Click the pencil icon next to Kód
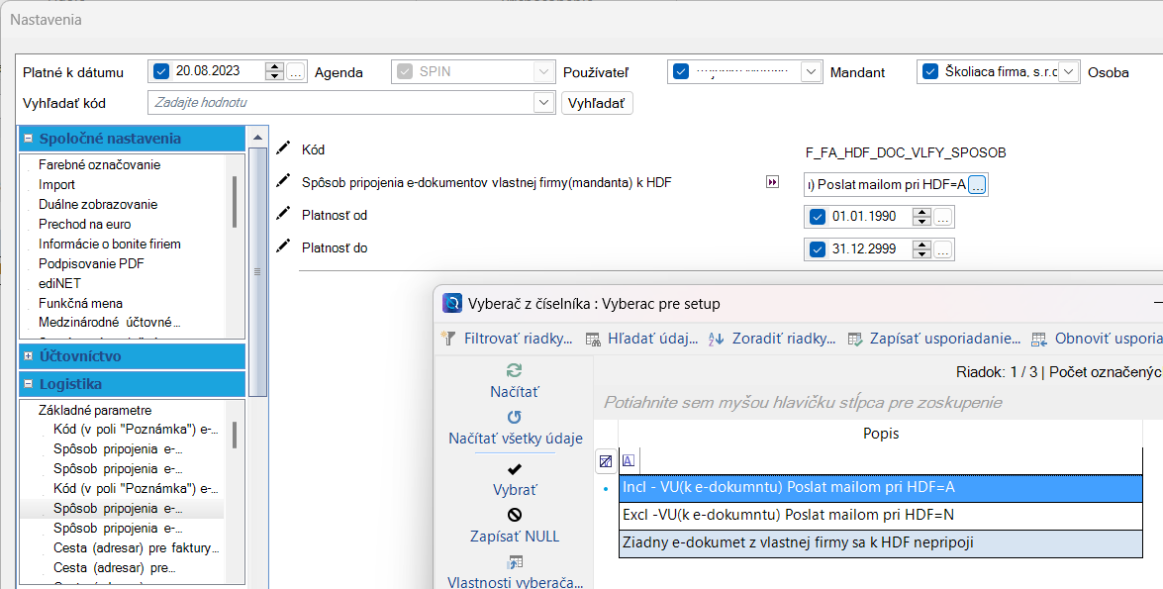Image resolution: width=1163 pixels, height=589 pixels. tap(284, 148)
